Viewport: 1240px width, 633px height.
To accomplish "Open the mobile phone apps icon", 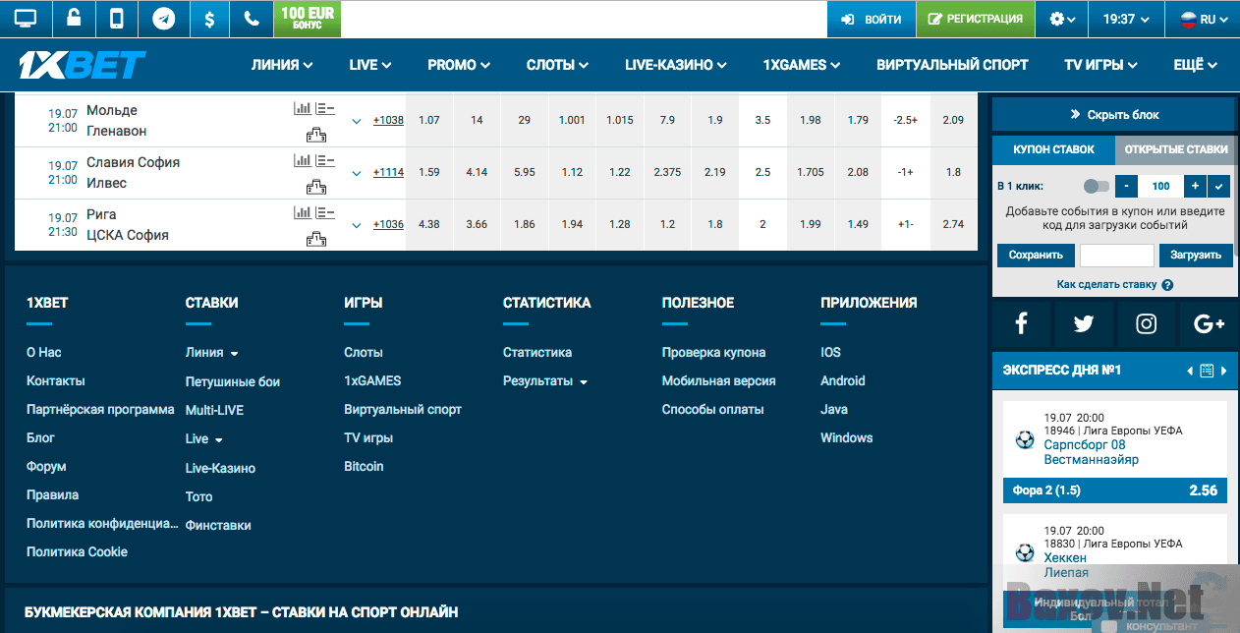I will coord(117,19).
